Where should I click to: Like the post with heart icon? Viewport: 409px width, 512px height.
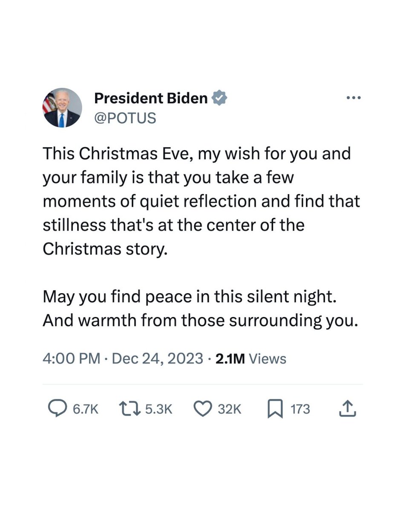[203, 409]
